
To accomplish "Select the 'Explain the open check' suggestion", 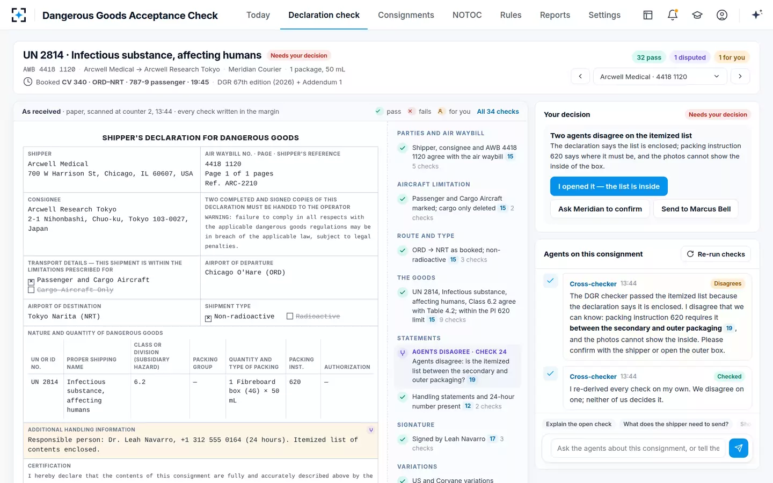I will (x=579, y=424).
